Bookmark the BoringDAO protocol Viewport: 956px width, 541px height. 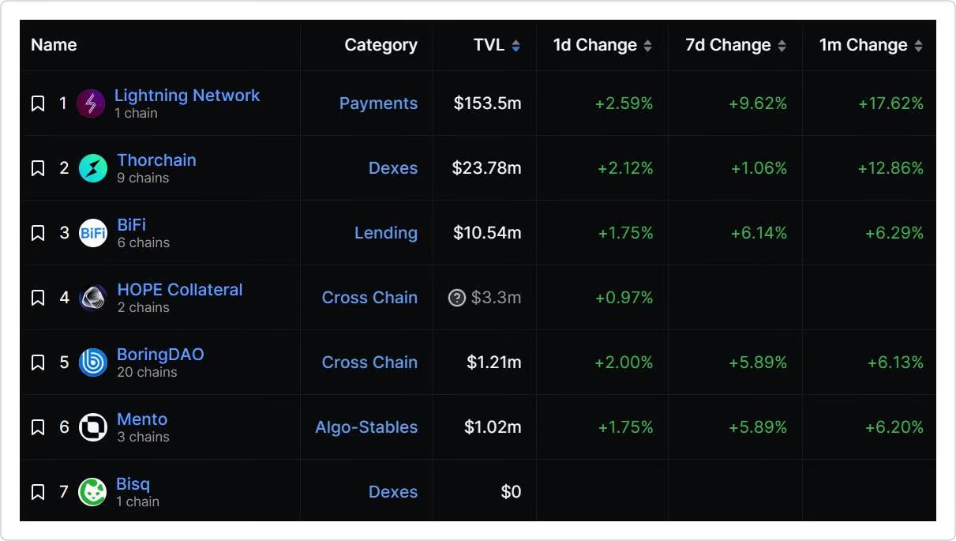(38, 363)
